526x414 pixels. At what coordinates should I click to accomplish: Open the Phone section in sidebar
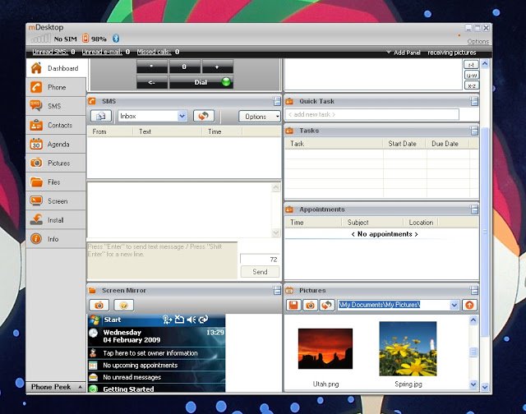(x=56, y=87)
